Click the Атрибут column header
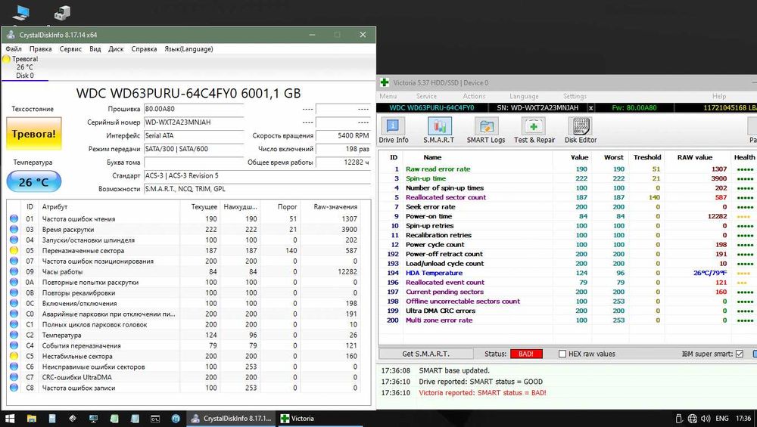The width and height of the screenshot is (757, 427). tap(55, 206)
